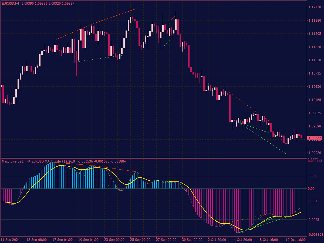Image resolution: width=324 pixels, height=243 pixels.
Task: Click the highlighted current price tag 1.09337
Action: [x=315, y=137]
